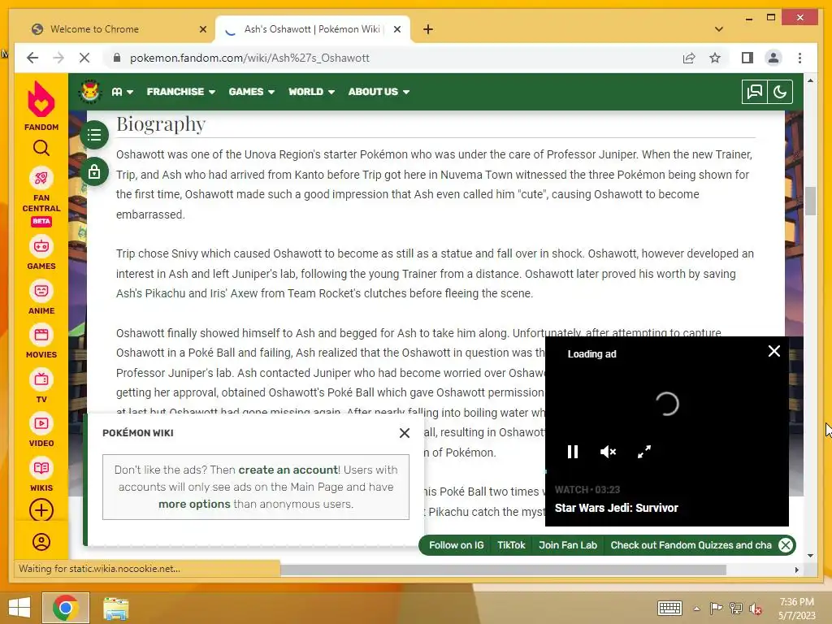Bookmark this page with star
The width and height of the screenshot is (832, 624).
tap(715, 58)
